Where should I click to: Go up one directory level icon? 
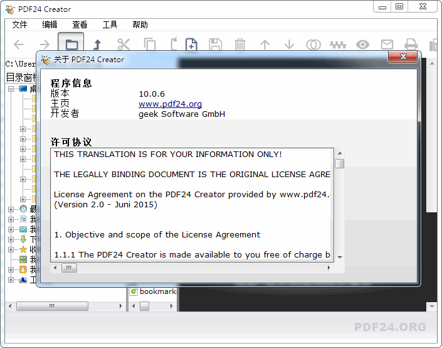[97, 45]
